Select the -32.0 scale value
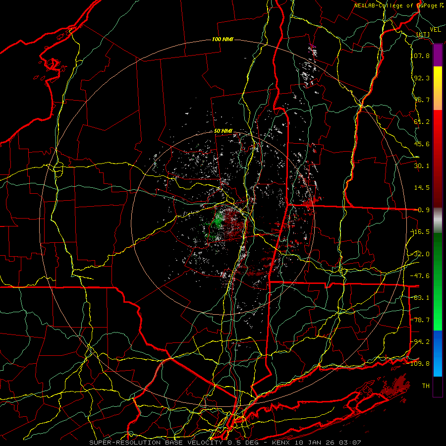The height and width of the screenshot is (446, 446). [421, 254]
